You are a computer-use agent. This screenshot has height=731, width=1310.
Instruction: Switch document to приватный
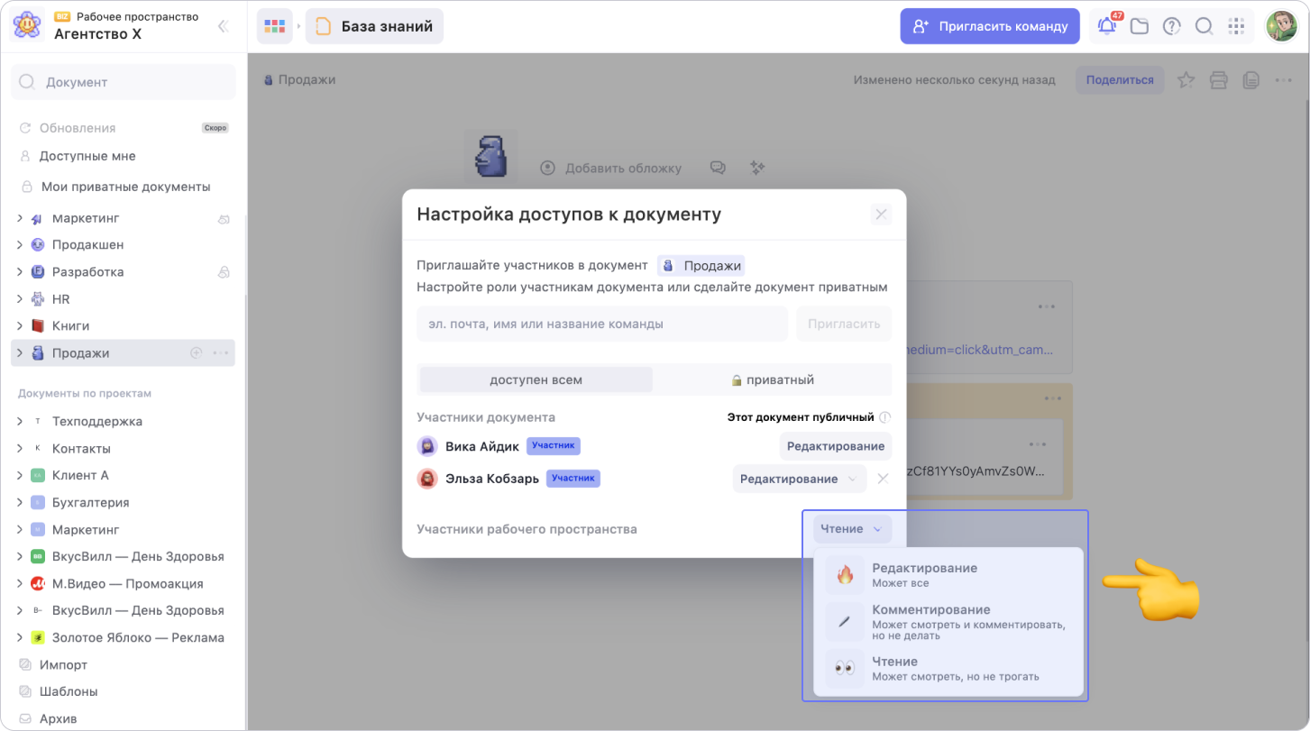point(773,379)
